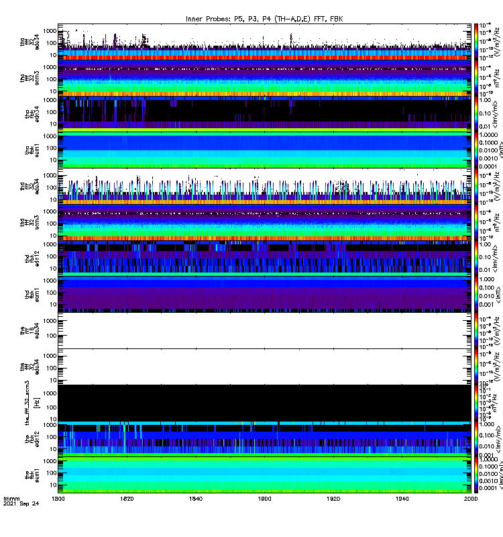Screen dimensions: 503x537
Task: Click the 1940 time axis label
Action: click(x=402, y=499)
